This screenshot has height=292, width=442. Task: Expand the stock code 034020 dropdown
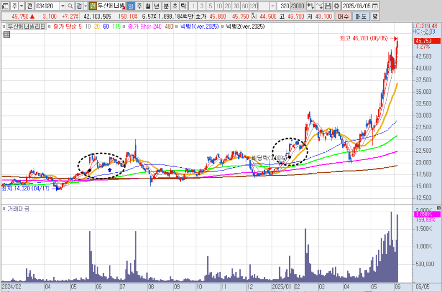62,6
